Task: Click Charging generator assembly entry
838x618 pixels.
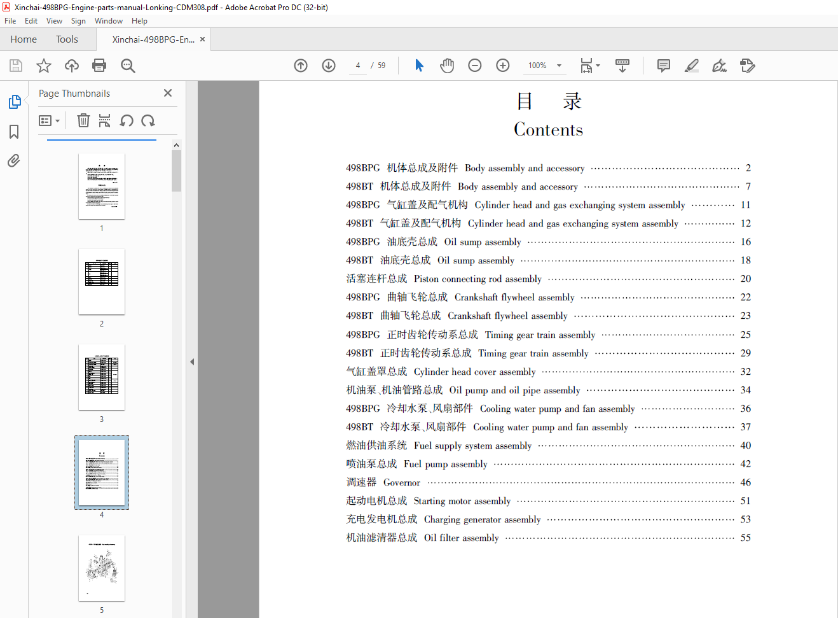Action: coord(548,519)
